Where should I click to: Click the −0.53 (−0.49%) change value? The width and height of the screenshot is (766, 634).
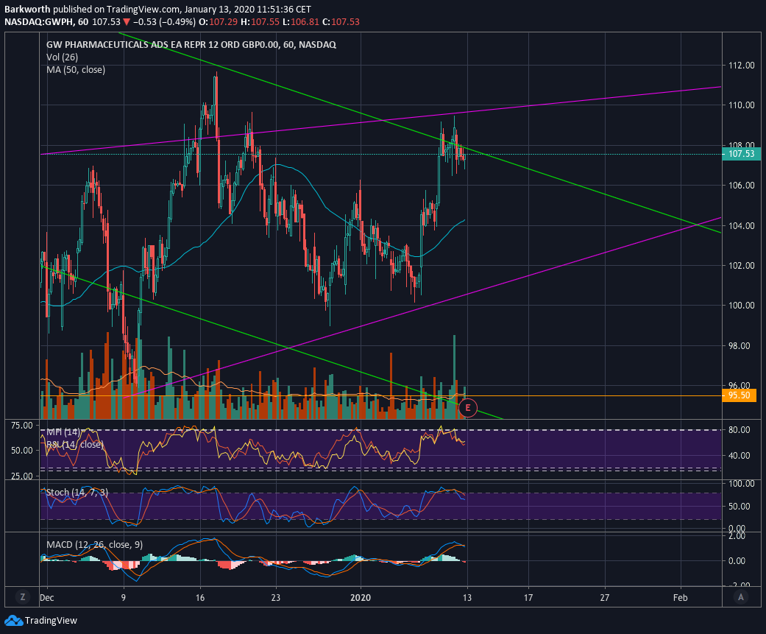click(164, 22)
